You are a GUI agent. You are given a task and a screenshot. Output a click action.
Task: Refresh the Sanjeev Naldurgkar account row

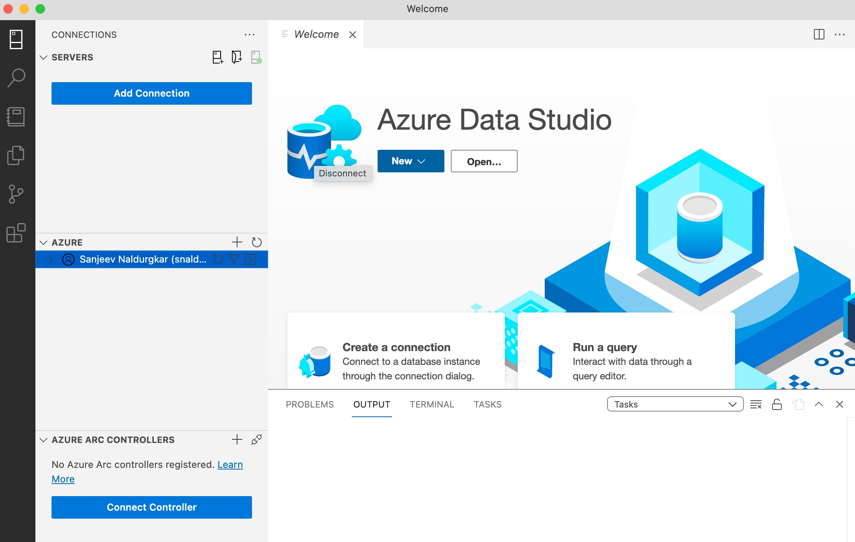pos(218,259)
